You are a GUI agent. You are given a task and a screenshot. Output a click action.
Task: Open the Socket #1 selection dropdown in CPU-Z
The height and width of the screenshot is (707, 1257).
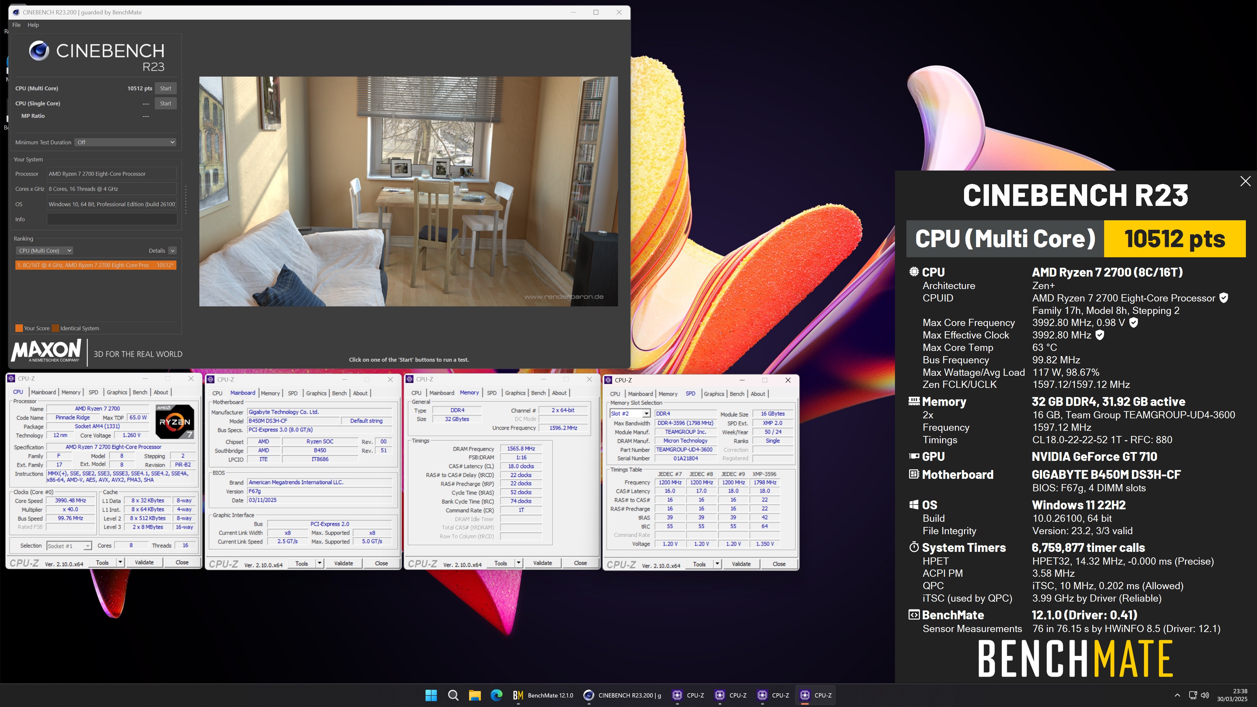69,546
